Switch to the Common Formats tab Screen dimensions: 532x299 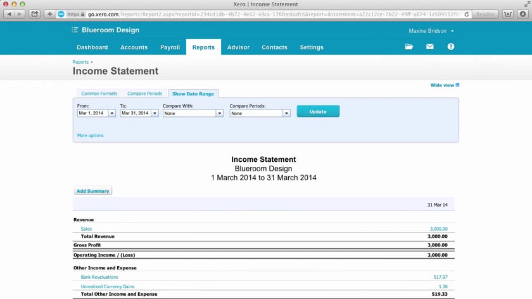click(99, 94)
